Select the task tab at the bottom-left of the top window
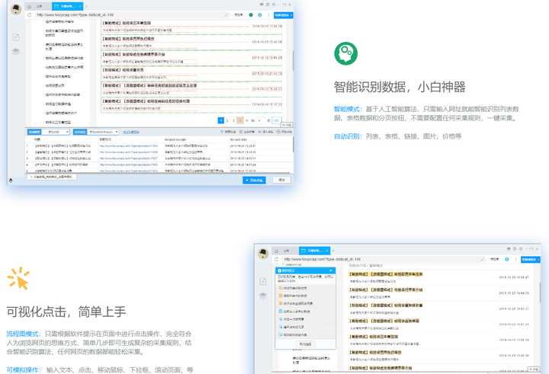The width and height of the screenshot is (549, 374). coord(52,177)
